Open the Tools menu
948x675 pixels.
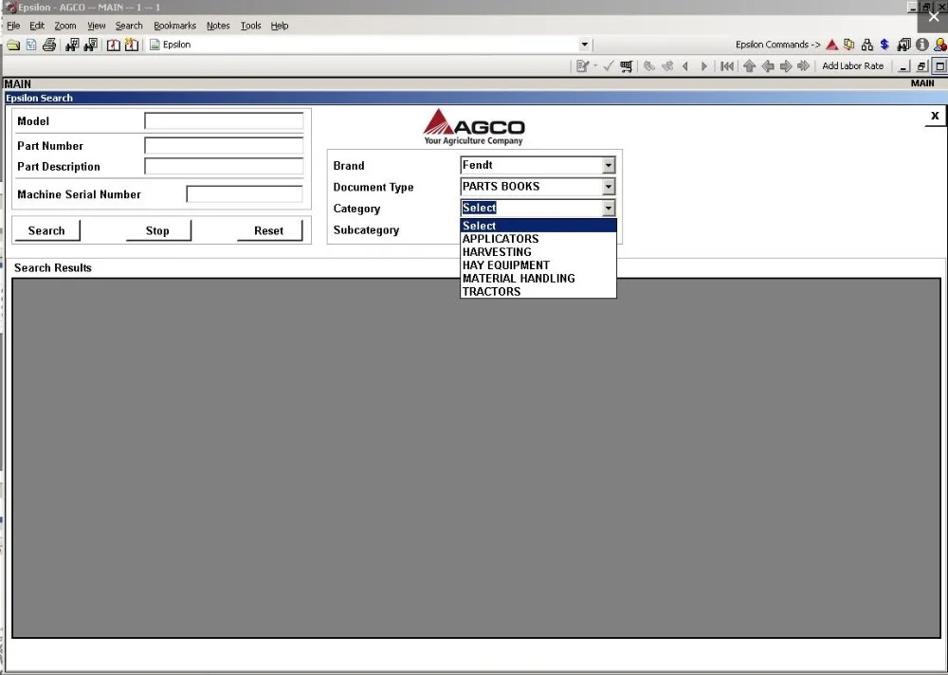251,26
